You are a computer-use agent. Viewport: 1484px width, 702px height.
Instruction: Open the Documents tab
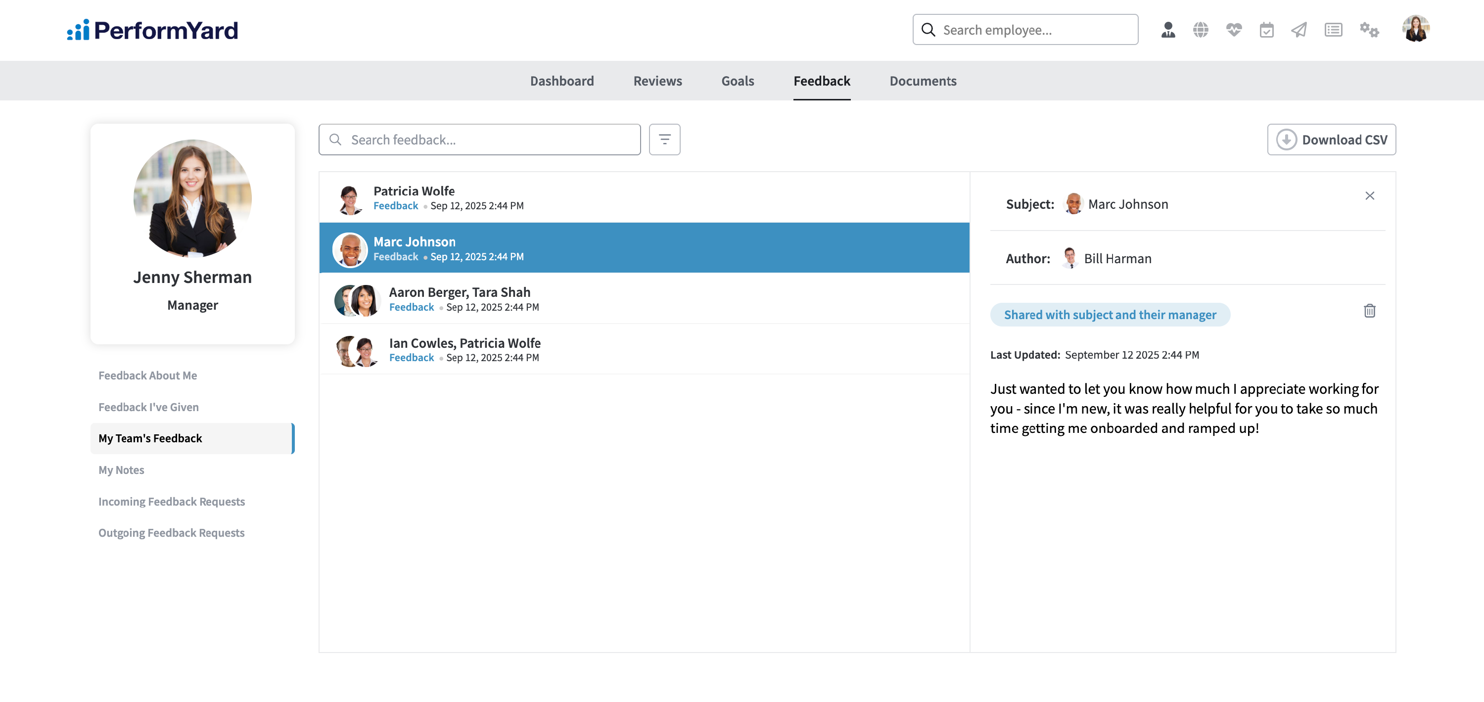point(923,81)
